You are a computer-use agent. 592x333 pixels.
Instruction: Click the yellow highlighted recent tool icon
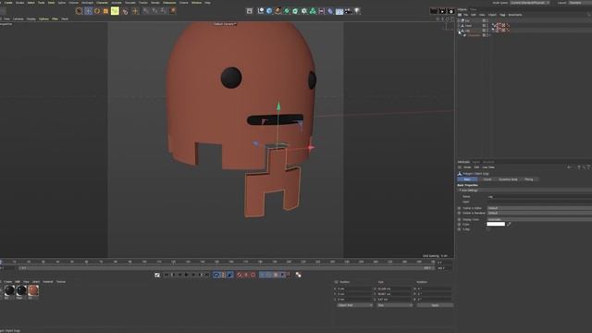point(115,11)
